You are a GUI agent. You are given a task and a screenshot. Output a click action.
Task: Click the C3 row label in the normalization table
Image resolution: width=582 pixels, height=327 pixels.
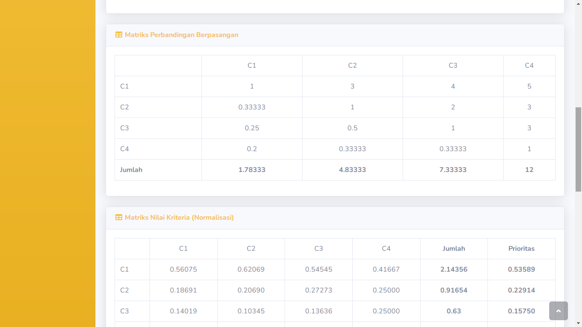[x=124, y=311]
